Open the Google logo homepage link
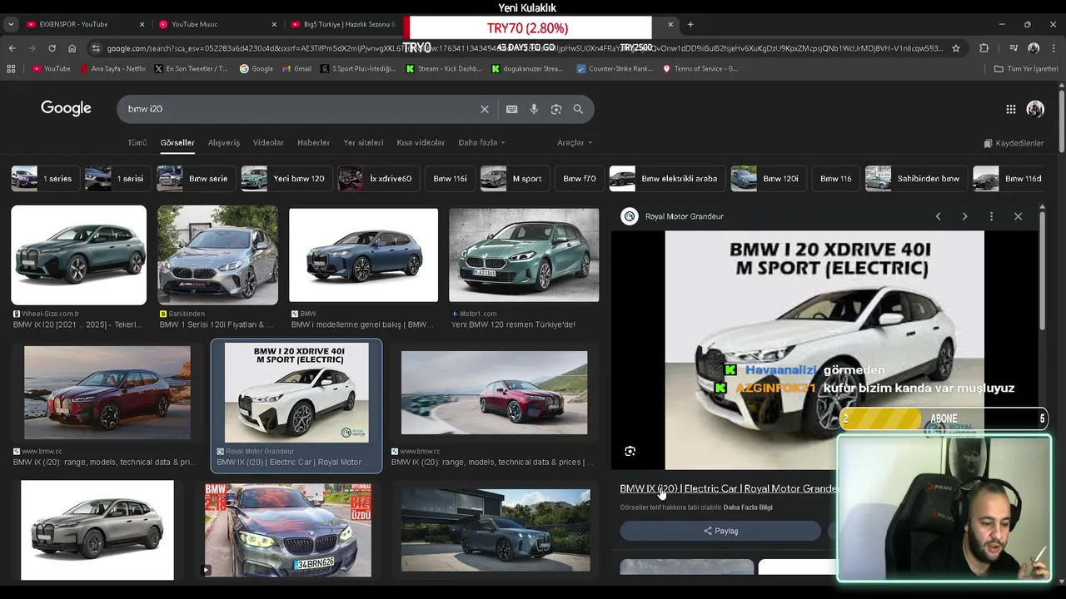Screen dimensions: 1066x599 coord(66,108)
